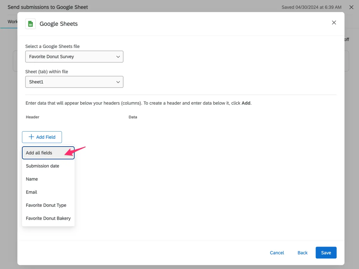Click the Add Field button

click(x=42, y=137)
